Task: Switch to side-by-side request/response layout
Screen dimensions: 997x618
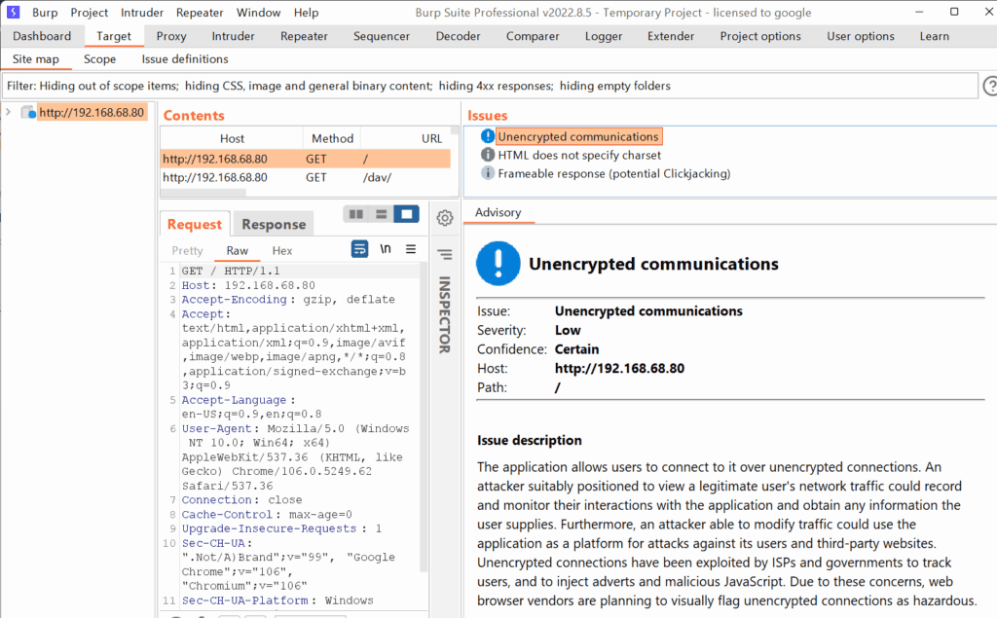Action: click(356, 214)
